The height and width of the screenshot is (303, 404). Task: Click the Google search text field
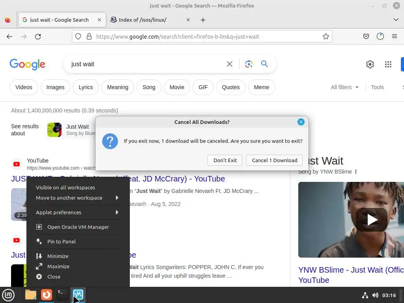[147, 64]
